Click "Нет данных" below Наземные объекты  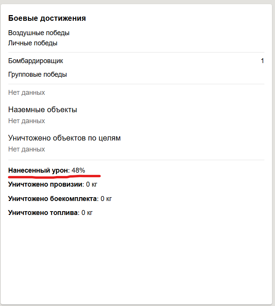point(26,121)
